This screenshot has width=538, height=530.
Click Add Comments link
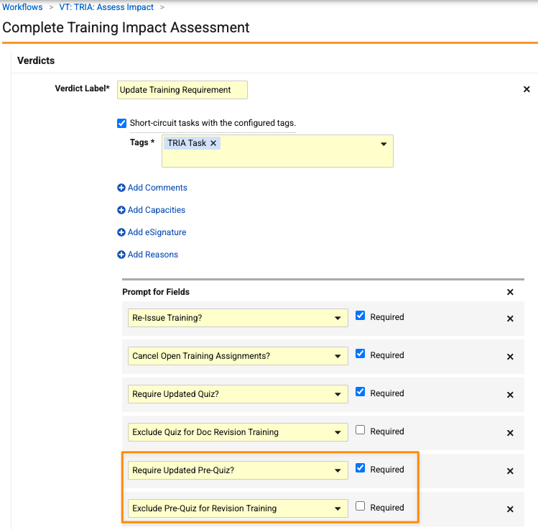[x=157, y=188]
